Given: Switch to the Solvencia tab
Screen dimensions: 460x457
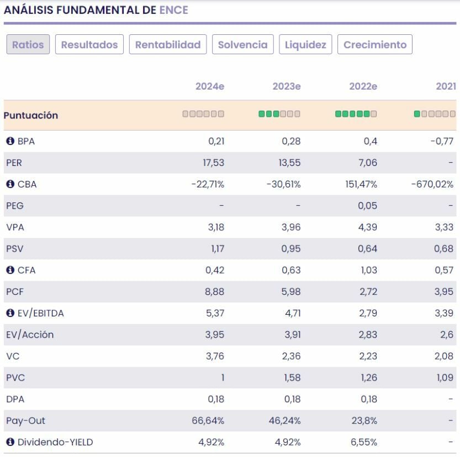Looking at the screenshot, I should click(x=242, y=45).
